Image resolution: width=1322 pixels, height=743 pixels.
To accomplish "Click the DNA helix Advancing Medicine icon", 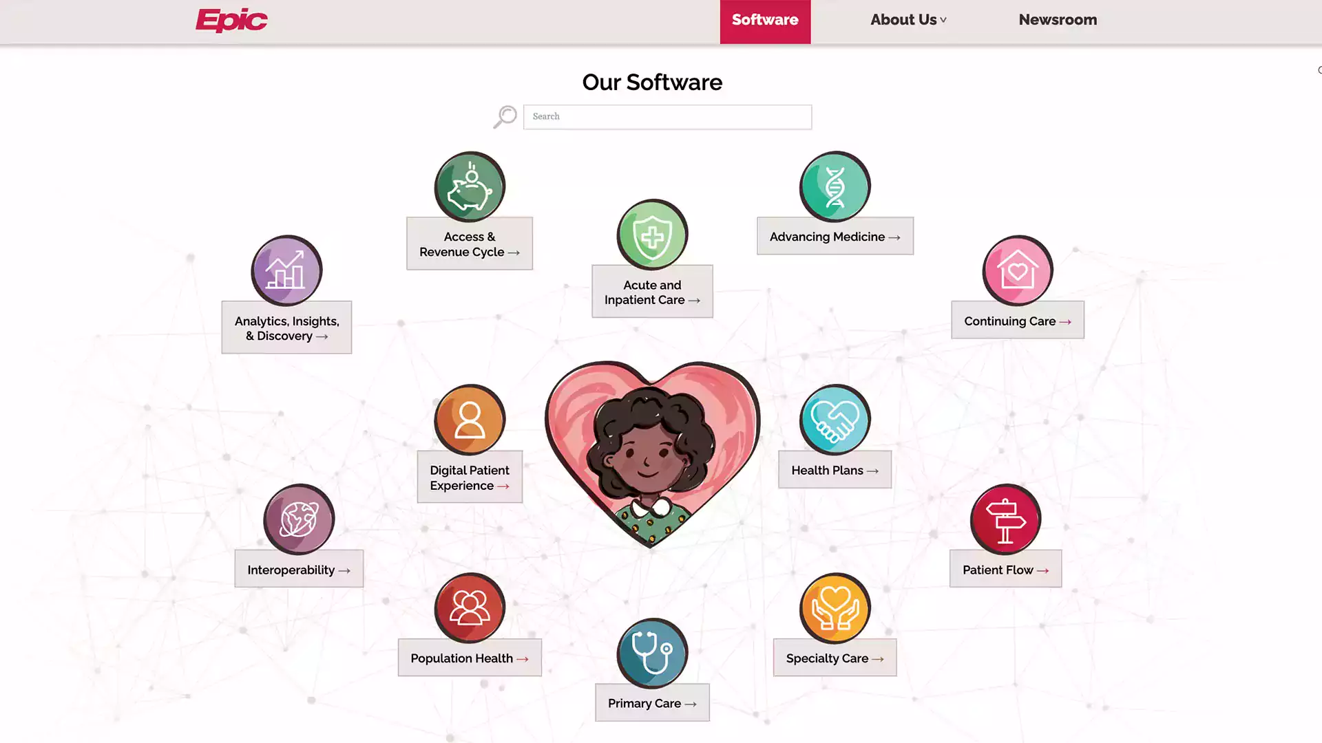I will click(x=835, y=186).
